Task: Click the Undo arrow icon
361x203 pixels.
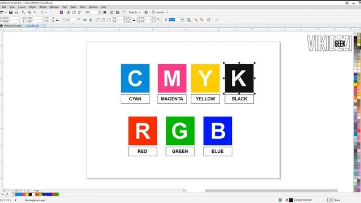Action: pos(42,12)
